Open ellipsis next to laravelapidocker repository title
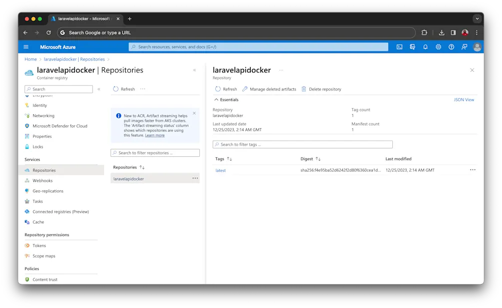The height and width of the screenshot is (308, 502). tap(281, 70)
